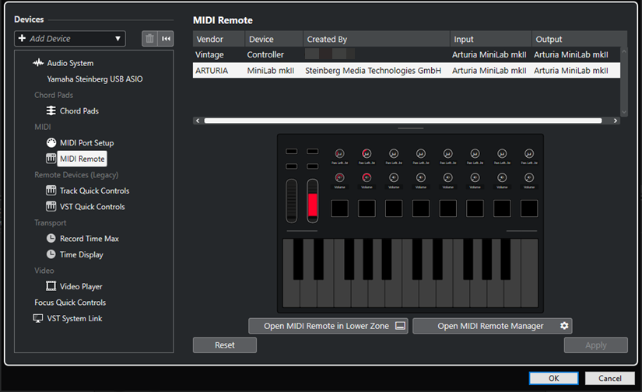
Task: Click the Chord Pads icon
Action: [51, 110]
